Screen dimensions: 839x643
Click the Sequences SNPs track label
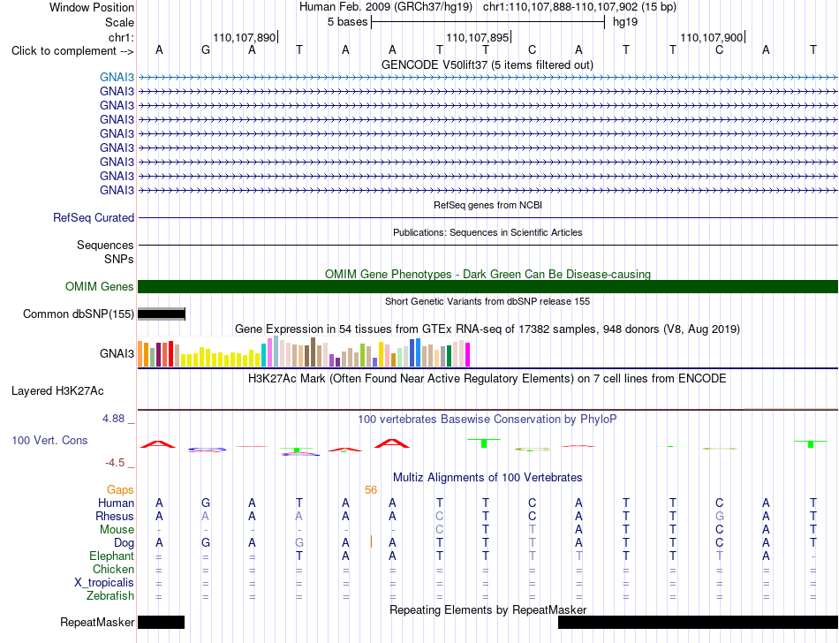tap(105, 252)
